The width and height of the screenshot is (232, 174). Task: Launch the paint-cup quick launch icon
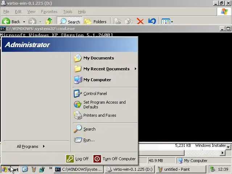point(34,169)
